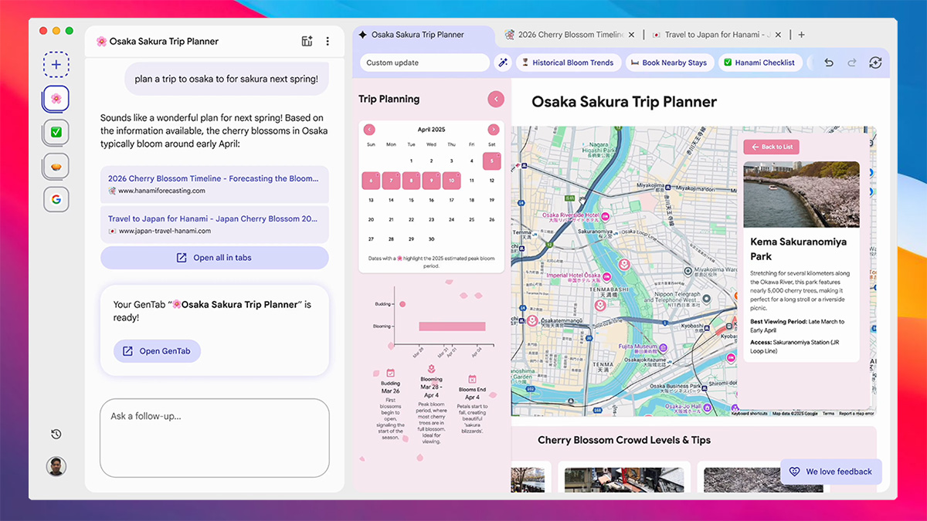The height and width of the screenshot is (521, 927).
Task: Go to next month in calendar
Action: [x=493, y=130]
